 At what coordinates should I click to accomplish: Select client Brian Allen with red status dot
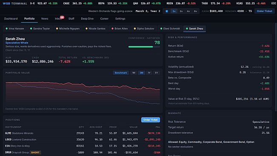pos(120,29)
